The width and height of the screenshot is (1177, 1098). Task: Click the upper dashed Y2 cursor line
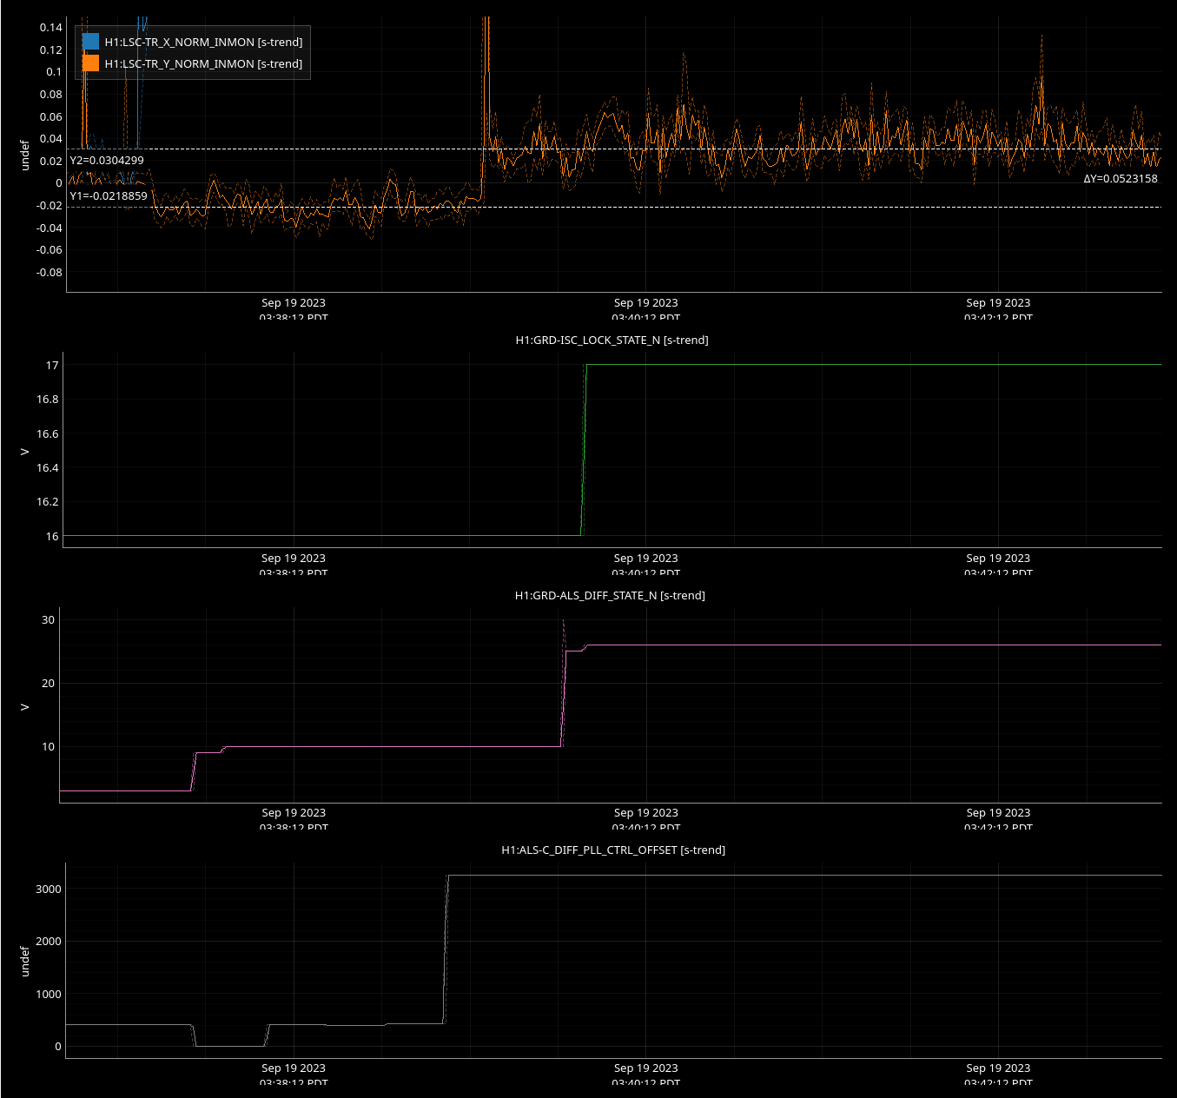(614, 149)
